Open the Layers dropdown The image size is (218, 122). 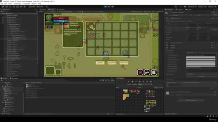[202, 6]
